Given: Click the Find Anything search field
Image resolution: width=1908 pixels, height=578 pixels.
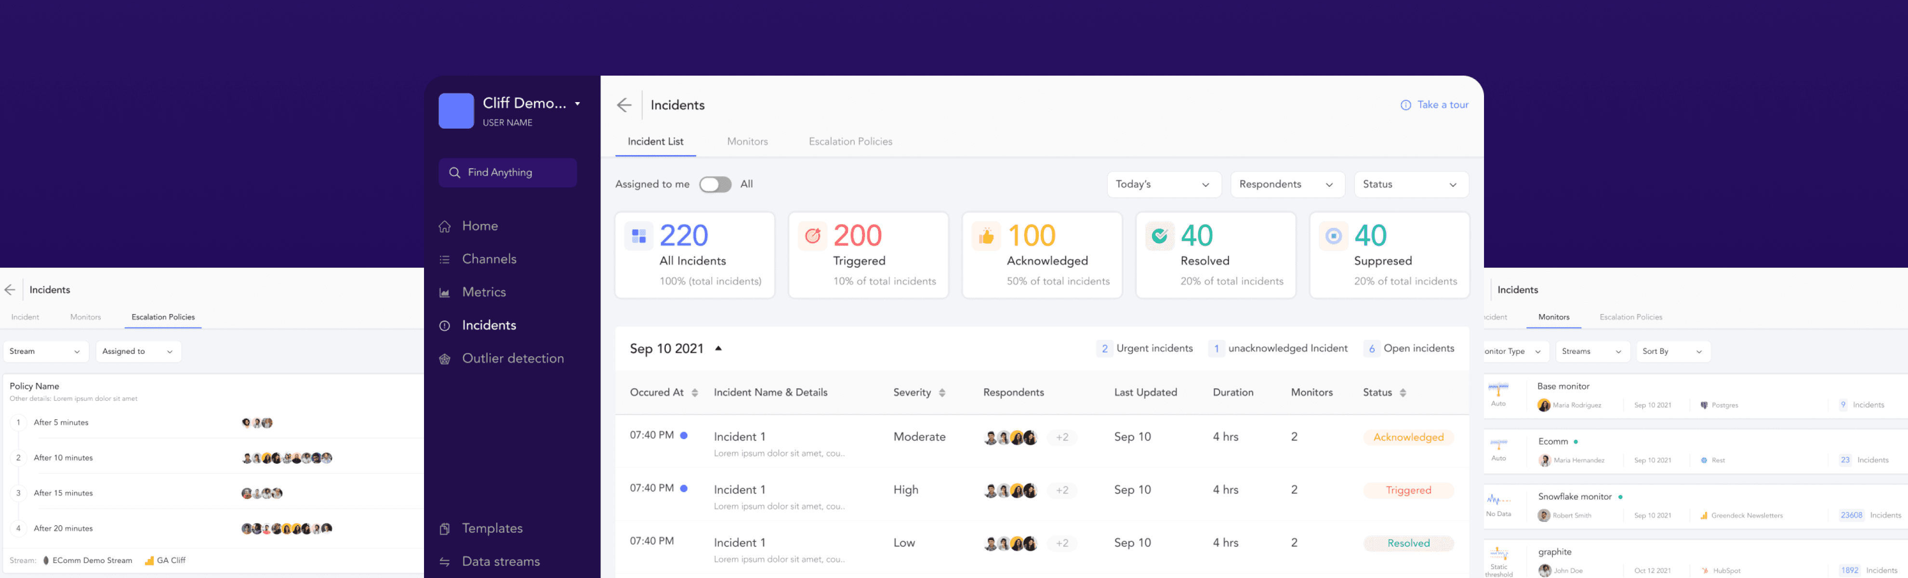Looking at the screenshot, I should pos(507,172).
